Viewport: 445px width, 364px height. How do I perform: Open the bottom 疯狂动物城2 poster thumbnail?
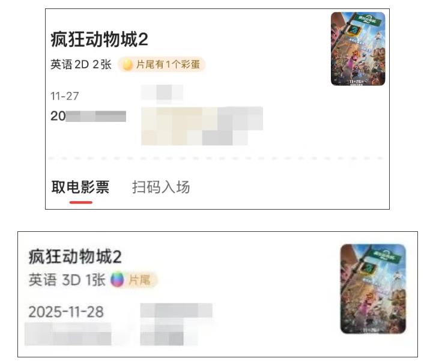[373, 288]
